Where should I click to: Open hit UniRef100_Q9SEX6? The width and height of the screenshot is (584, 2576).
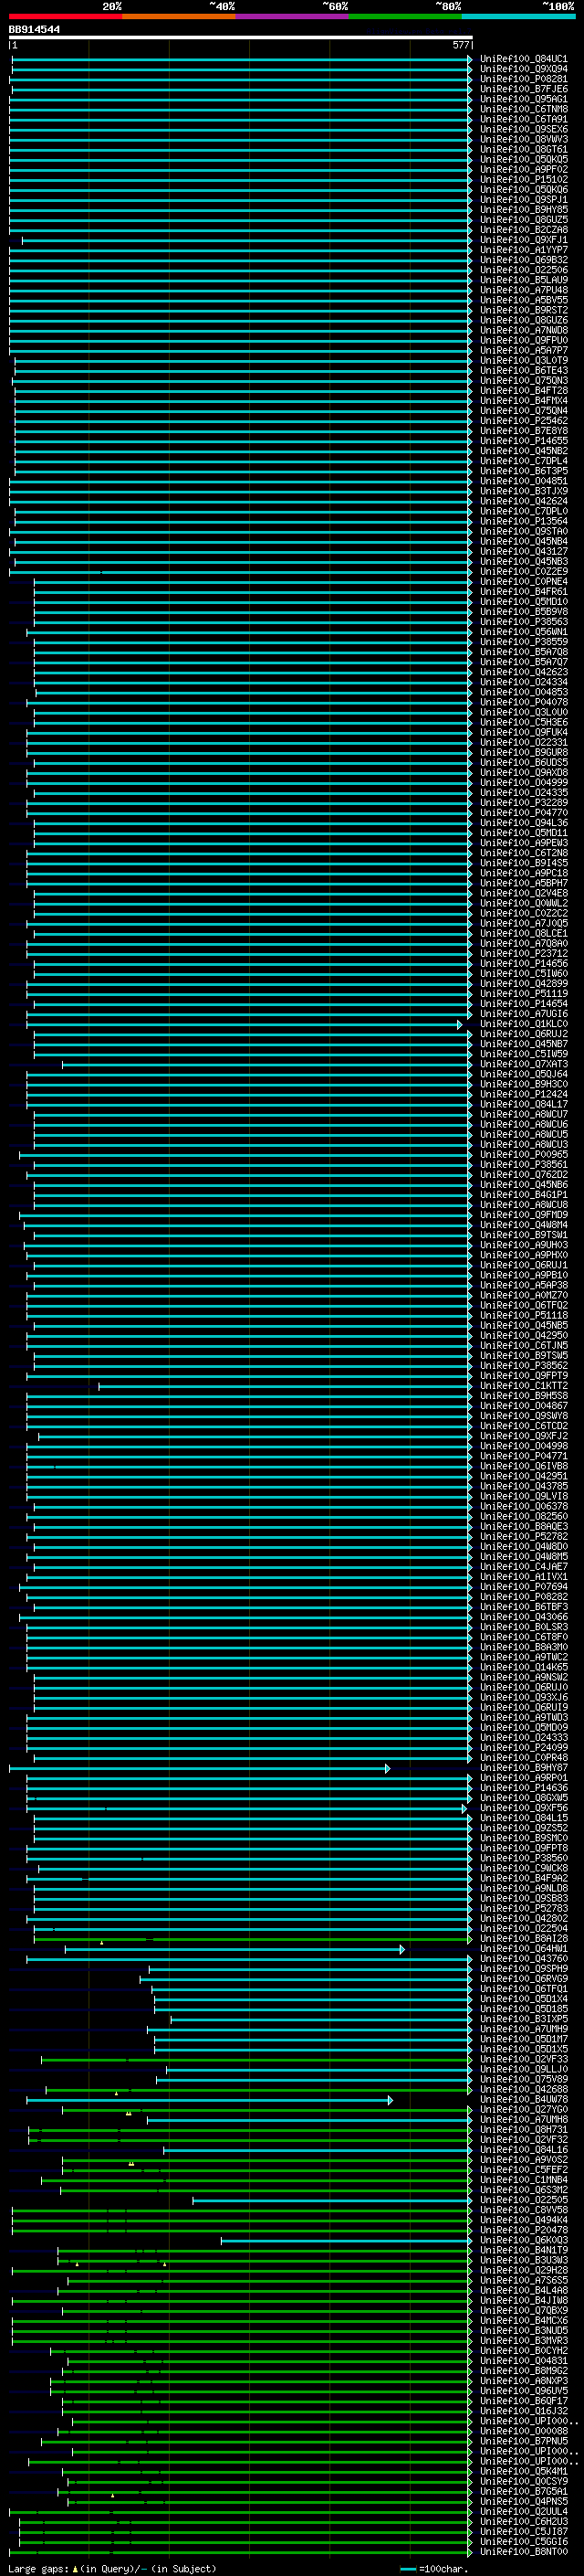524,129
